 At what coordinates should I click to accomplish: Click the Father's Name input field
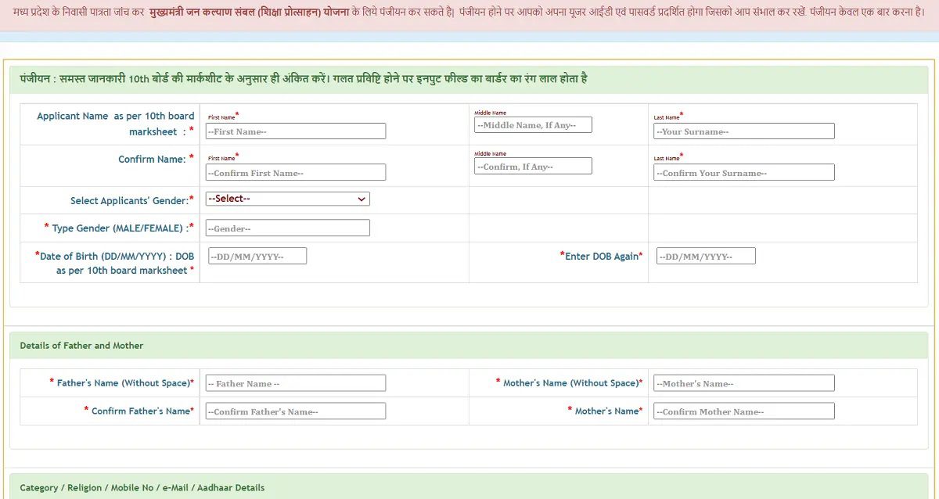click(295, 383)
